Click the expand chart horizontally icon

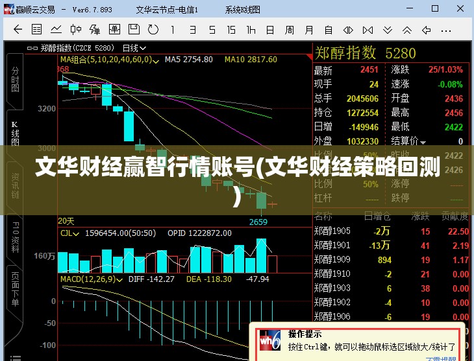point(348,30)
